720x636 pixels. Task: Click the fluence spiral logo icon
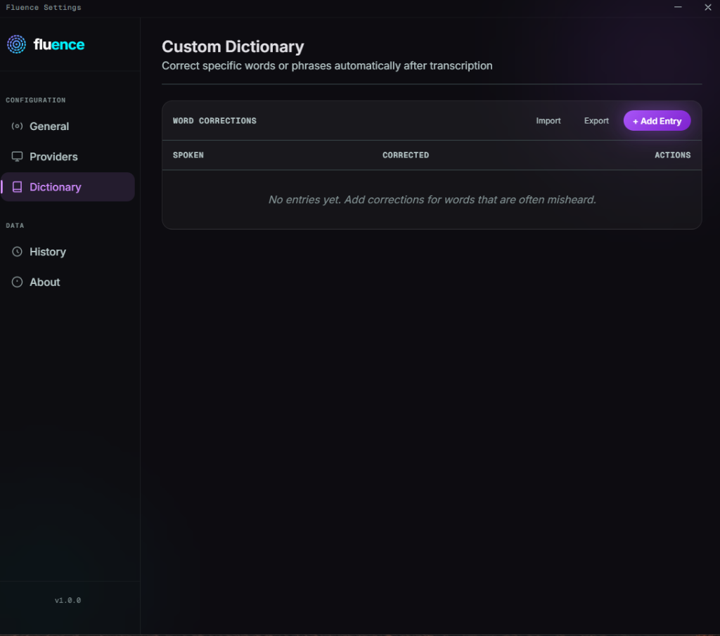pyautogui.click(x=17, y=44)
